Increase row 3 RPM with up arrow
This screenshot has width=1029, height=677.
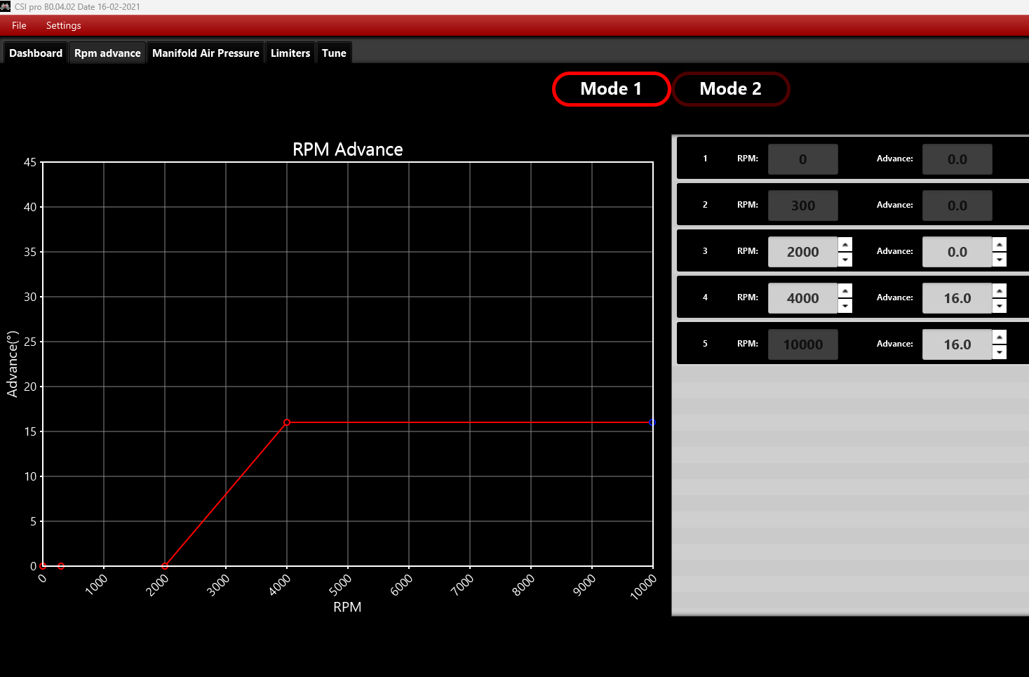pos(845,244)
